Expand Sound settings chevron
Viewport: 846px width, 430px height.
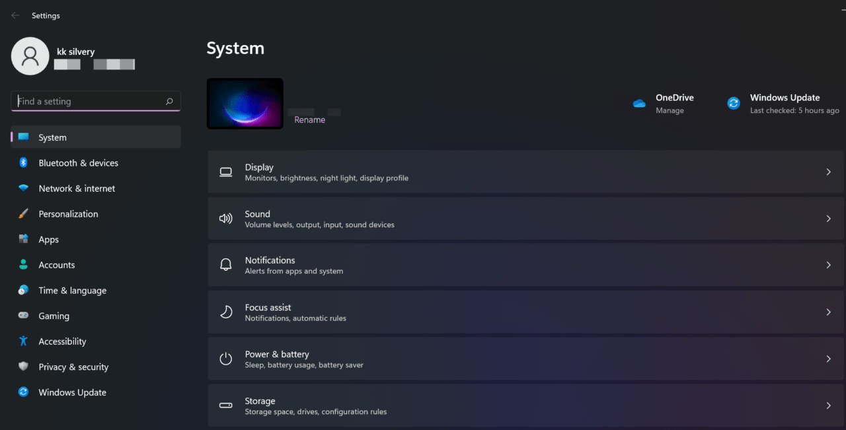point(828,219)
